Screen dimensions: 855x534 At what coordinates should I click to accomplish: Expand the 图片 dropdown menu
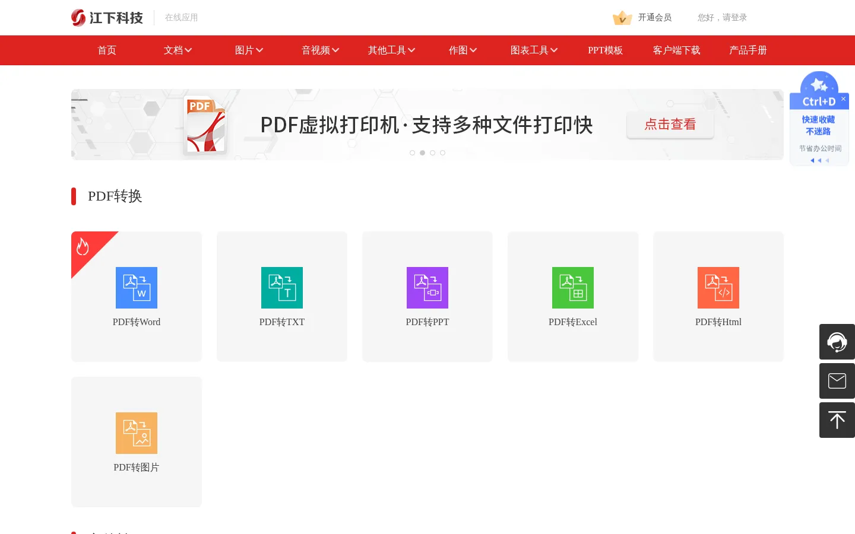[249, 50]
